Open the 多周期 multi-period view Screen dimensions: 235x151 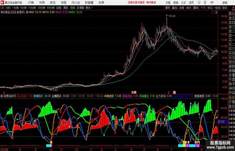point(80,8)
